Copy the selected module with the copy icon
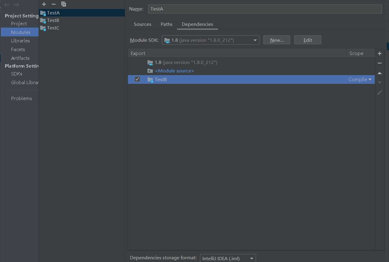The width and height of the screenshot is (389, 262). [63, 4]
